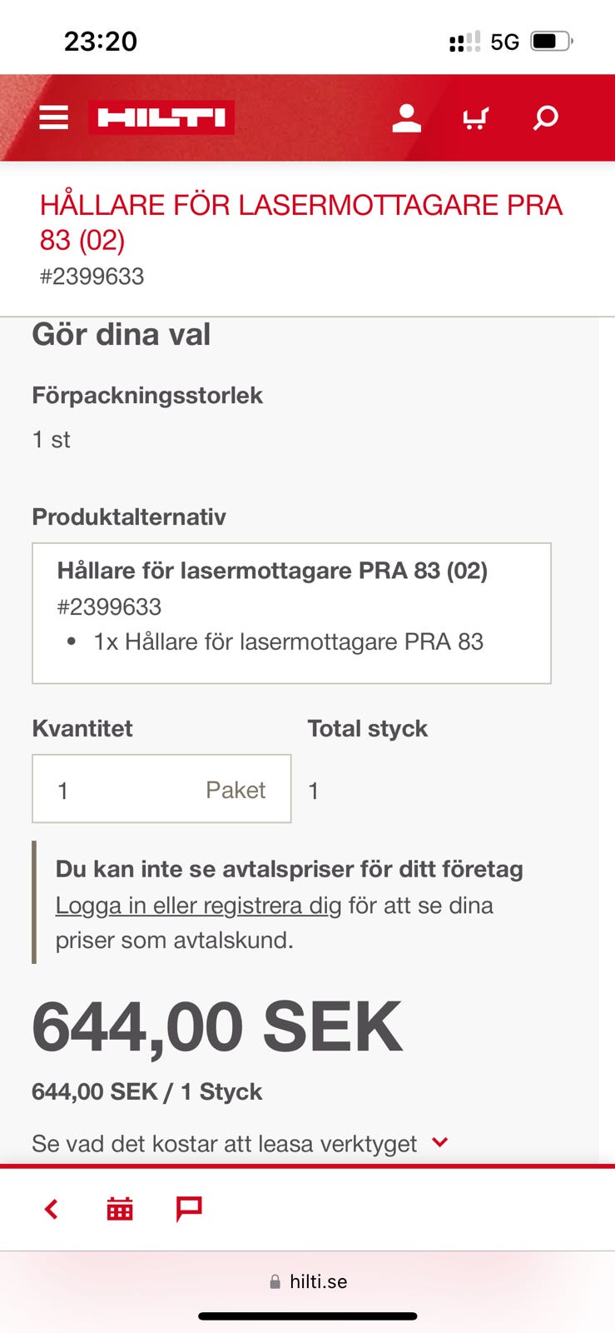615x1333 pixels.
Task: Tap the chat message icon
Action: pyautogui.click(x=189, y=1208)
